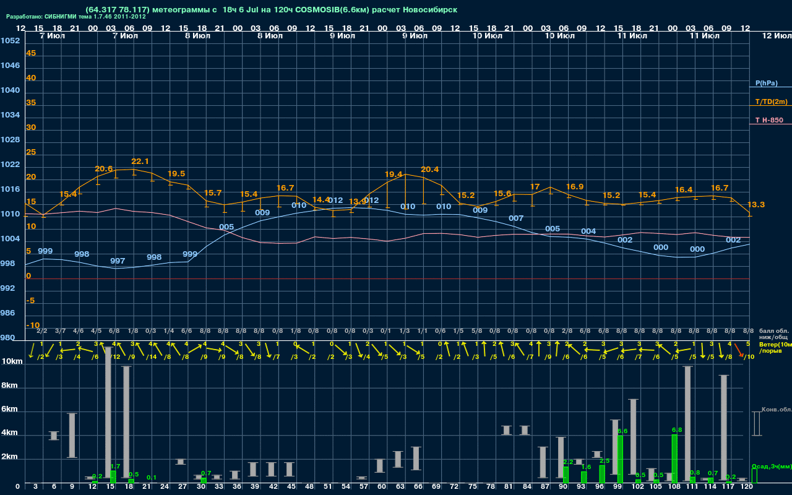
Task: Click the wind gust value /10
Action: [x=749, y=357]
